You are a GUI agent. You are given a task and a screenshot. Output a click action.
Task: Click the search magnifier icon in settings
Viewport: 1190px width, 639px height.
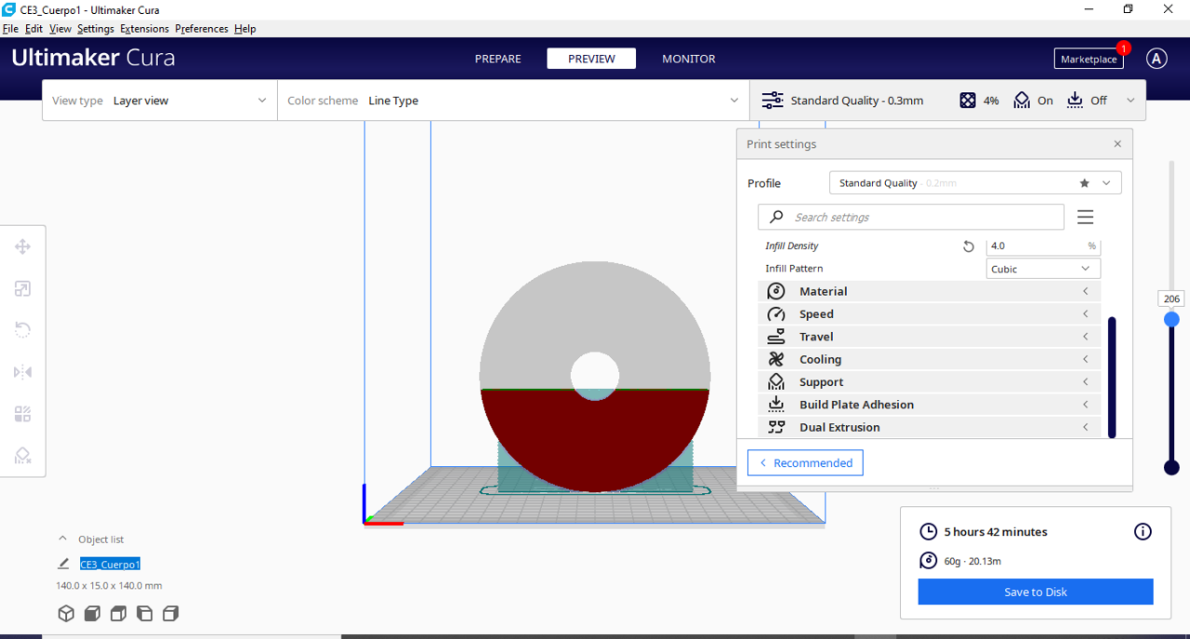pyautogui.click(x=776, y=217)
